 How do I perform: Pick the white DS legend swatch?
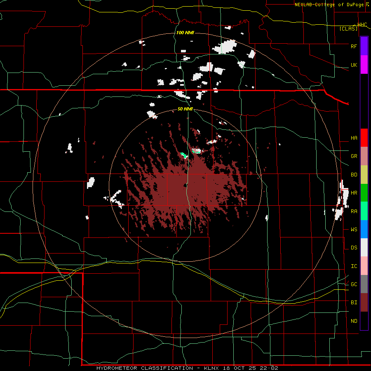(x=364, y=247)
